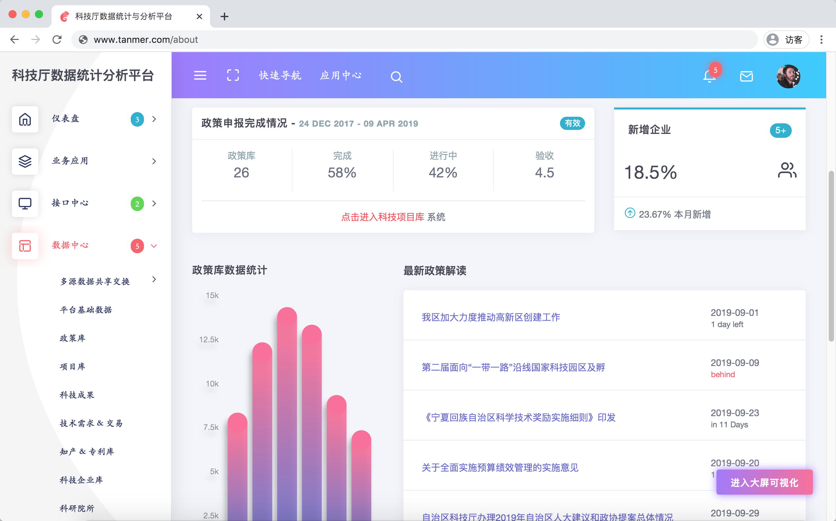
Task: Click the fullscreen toggle icon in header
Action: click(x=233, y=76)
